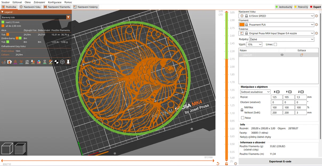This screenshot has width=322, height=166.
Task: Switch to sliced layers preview icon
Action: tap(20, 149)
